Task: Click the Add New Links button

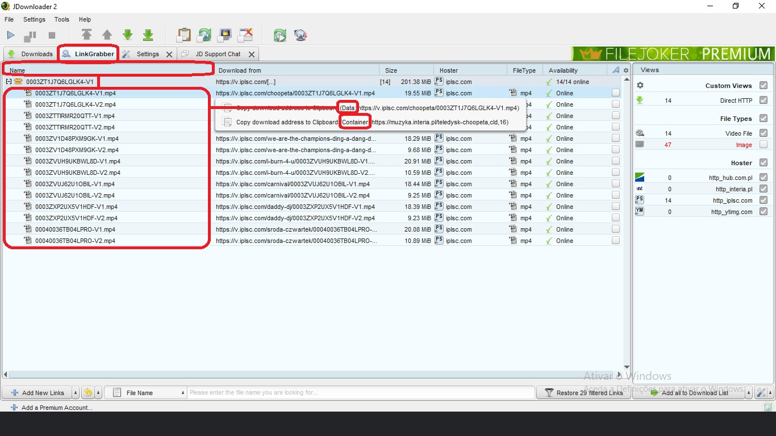Action: [37, 392]
